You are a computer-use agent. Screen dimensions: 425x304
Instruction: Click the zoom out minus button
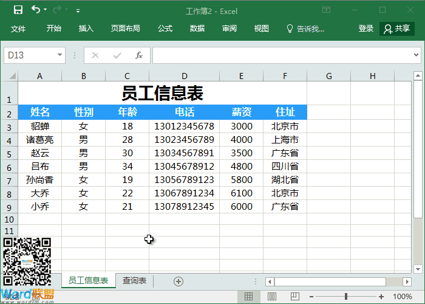pyautogui.click(x=311, y=297)
